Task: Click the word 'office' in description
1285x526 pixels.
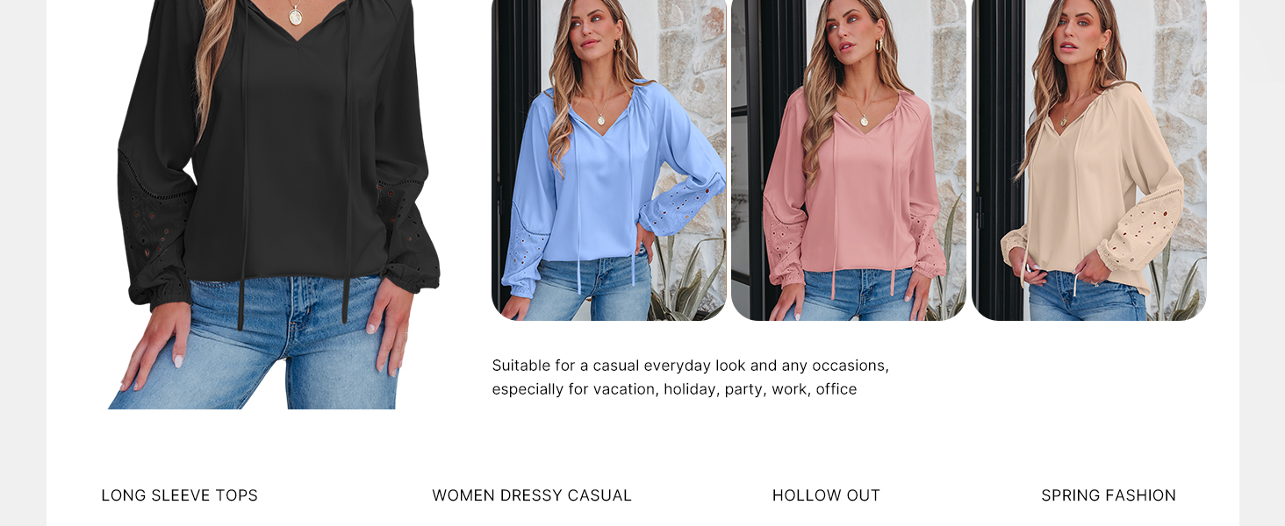Action: 836,389
